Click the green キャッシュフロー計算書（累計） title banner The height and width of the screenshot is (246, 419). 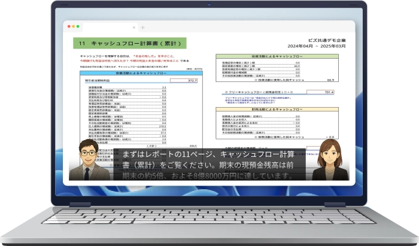pyautogui.click(x=130, y=44)
